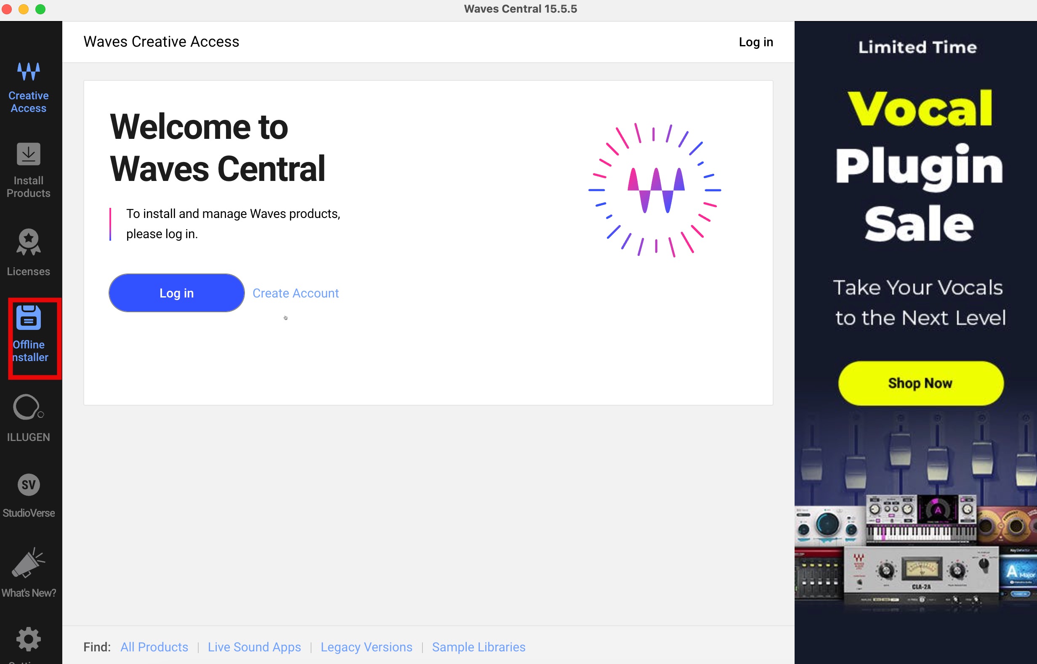The height and width of the screenshot is (664, 1037).
Task: Select the Offline Installer disk icon
Action: tap(29, 318)
